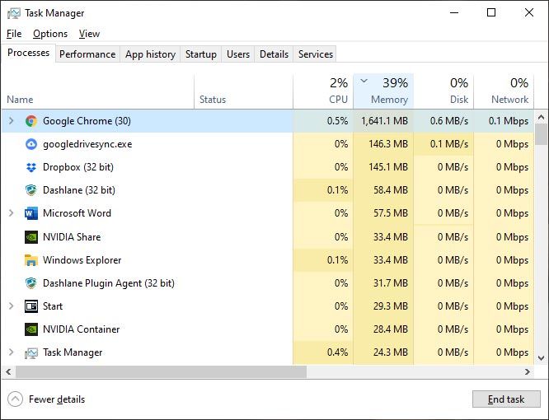Click the 145.1 MB memory value
This screenshot has height=420, width=549.
[388, 167]
